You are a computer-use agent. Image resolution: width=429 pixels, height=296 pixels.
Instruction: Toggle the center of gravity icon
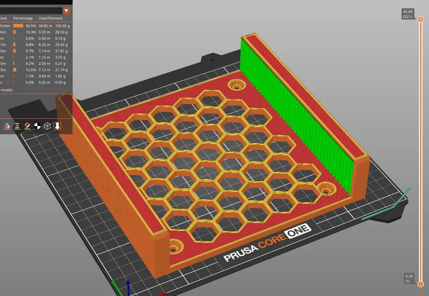[37, 126]
